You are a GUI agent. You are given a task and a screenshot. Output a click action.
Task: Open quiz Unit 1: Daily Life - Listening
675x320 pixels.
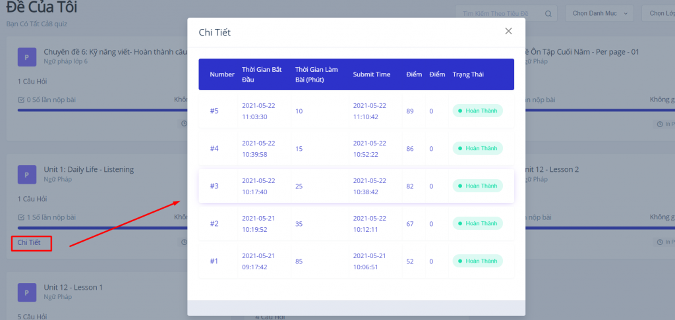[89, 169]
